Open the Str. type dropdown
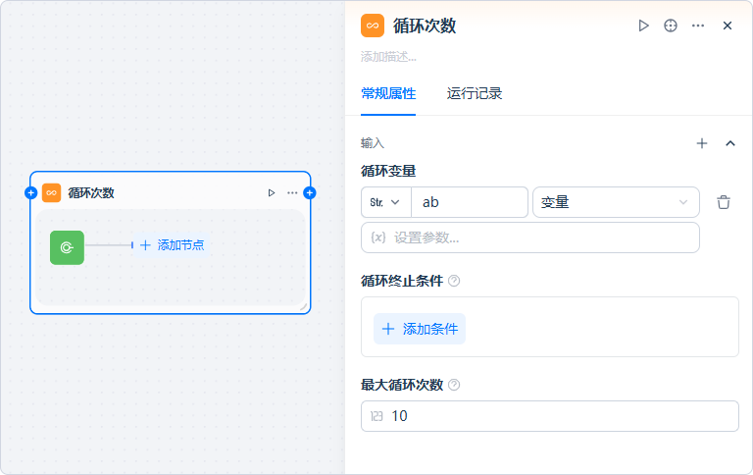 [385, 202]
